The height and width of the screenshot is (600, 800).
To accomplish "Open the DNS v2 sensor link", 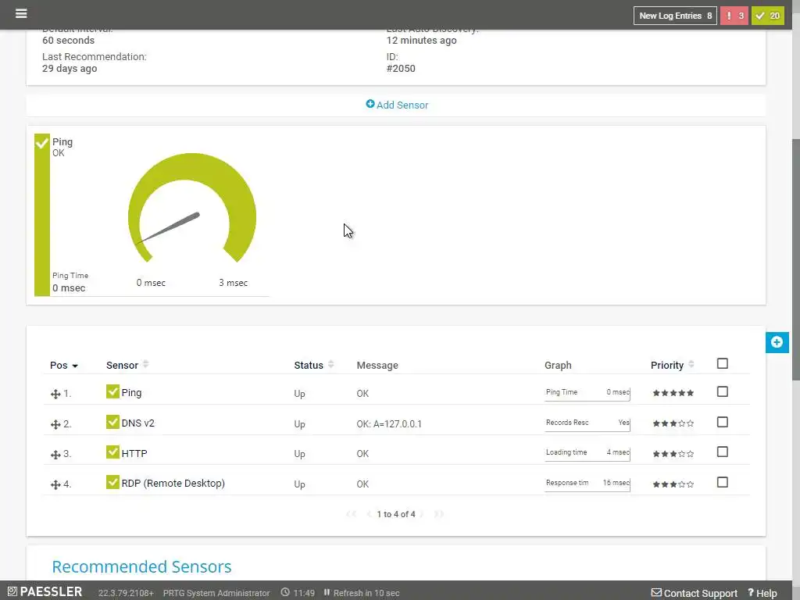I will [x=137, y=423].
